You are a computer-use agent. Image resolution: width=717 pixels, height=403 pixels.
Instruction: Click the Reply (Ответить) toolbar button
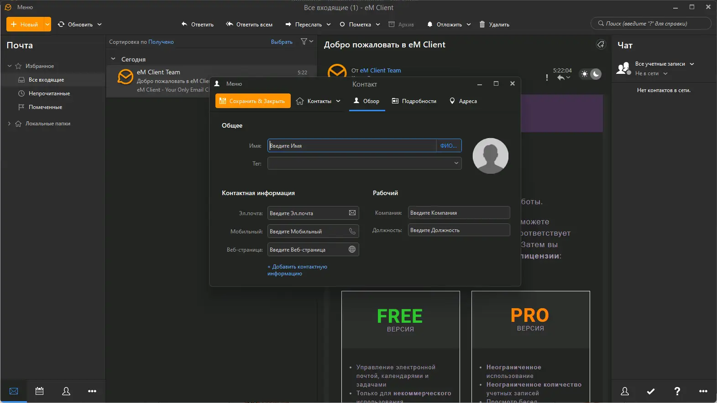point(197,24)
